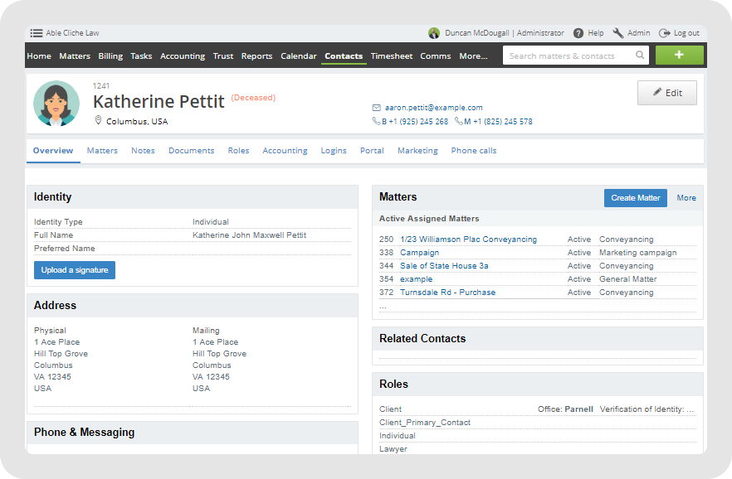The image size is (732, 479).
Task: Expand the truncated matters list via ellipsis
Action: (x=383, y=305)
